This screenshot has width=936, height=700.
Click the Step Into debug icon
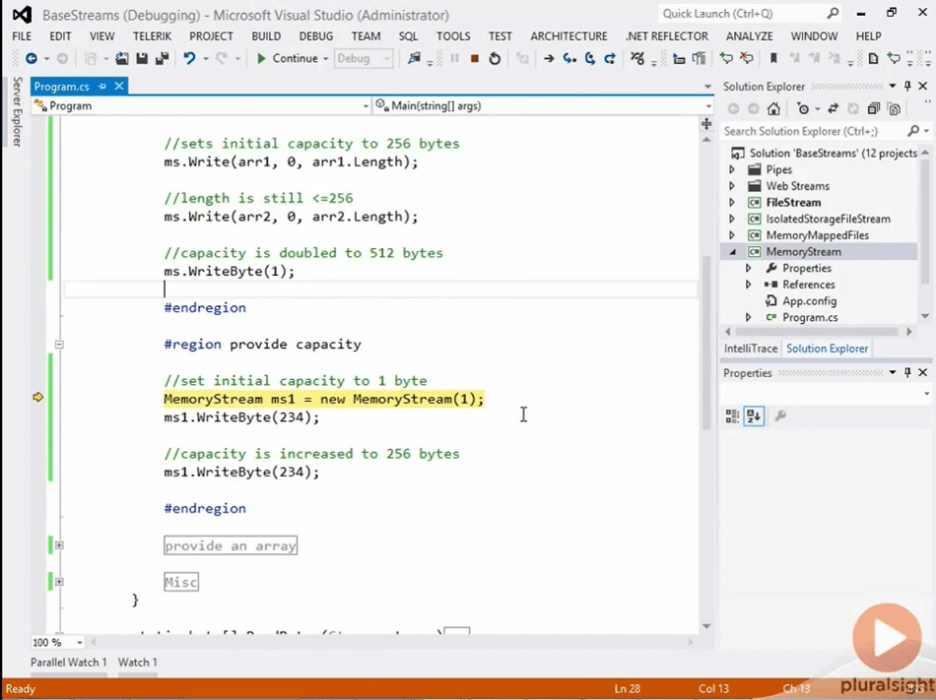click(569, 58)
